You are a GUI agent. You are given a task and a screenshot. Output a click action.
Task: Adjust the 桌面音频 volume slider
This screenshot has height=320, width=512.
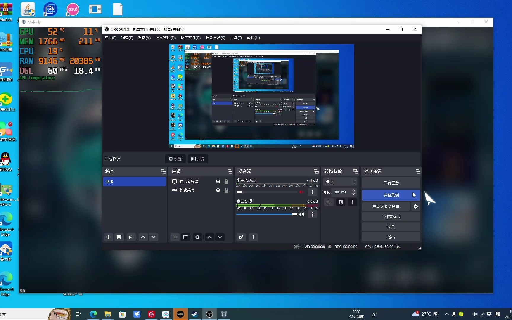267,214
